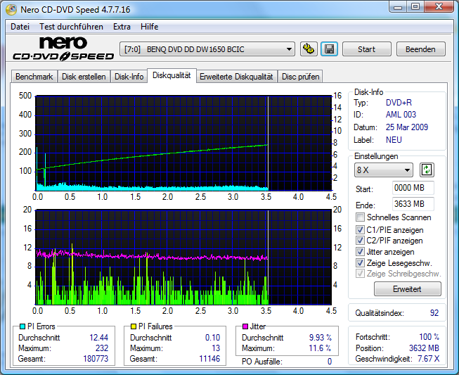Click the cyan PI Errors legend swatch

22,326
